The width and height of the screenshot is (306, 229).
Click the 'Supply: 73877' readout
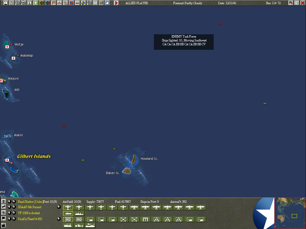(95, 202)
